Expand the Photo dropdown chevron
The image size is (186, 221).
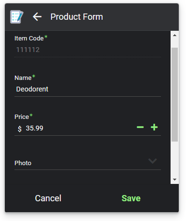coord(152,161)
